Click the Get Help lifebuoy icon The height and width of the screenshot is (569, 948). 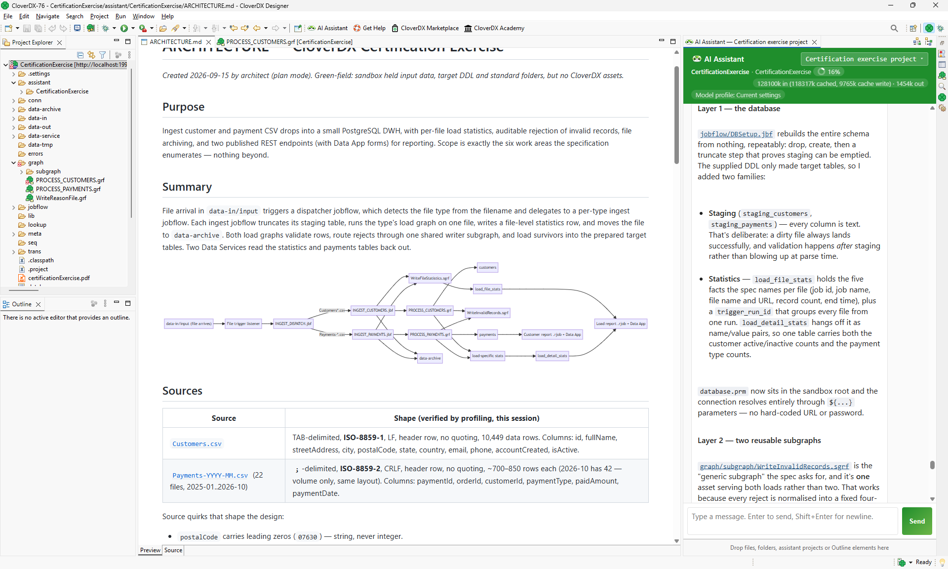[357, 28]
